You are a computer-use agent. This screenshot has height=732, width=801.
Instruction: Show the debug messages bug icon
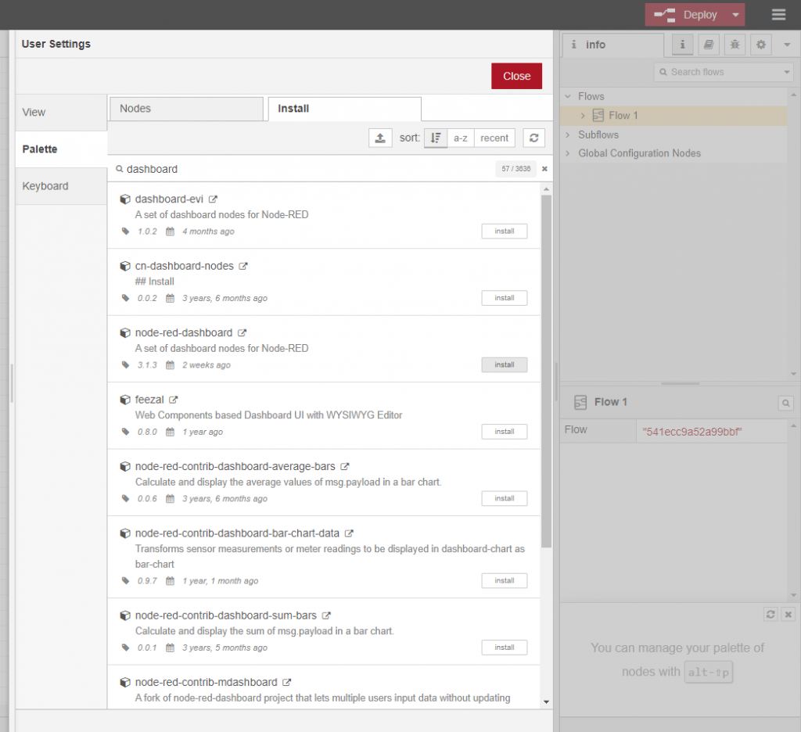tap(735, 45)
